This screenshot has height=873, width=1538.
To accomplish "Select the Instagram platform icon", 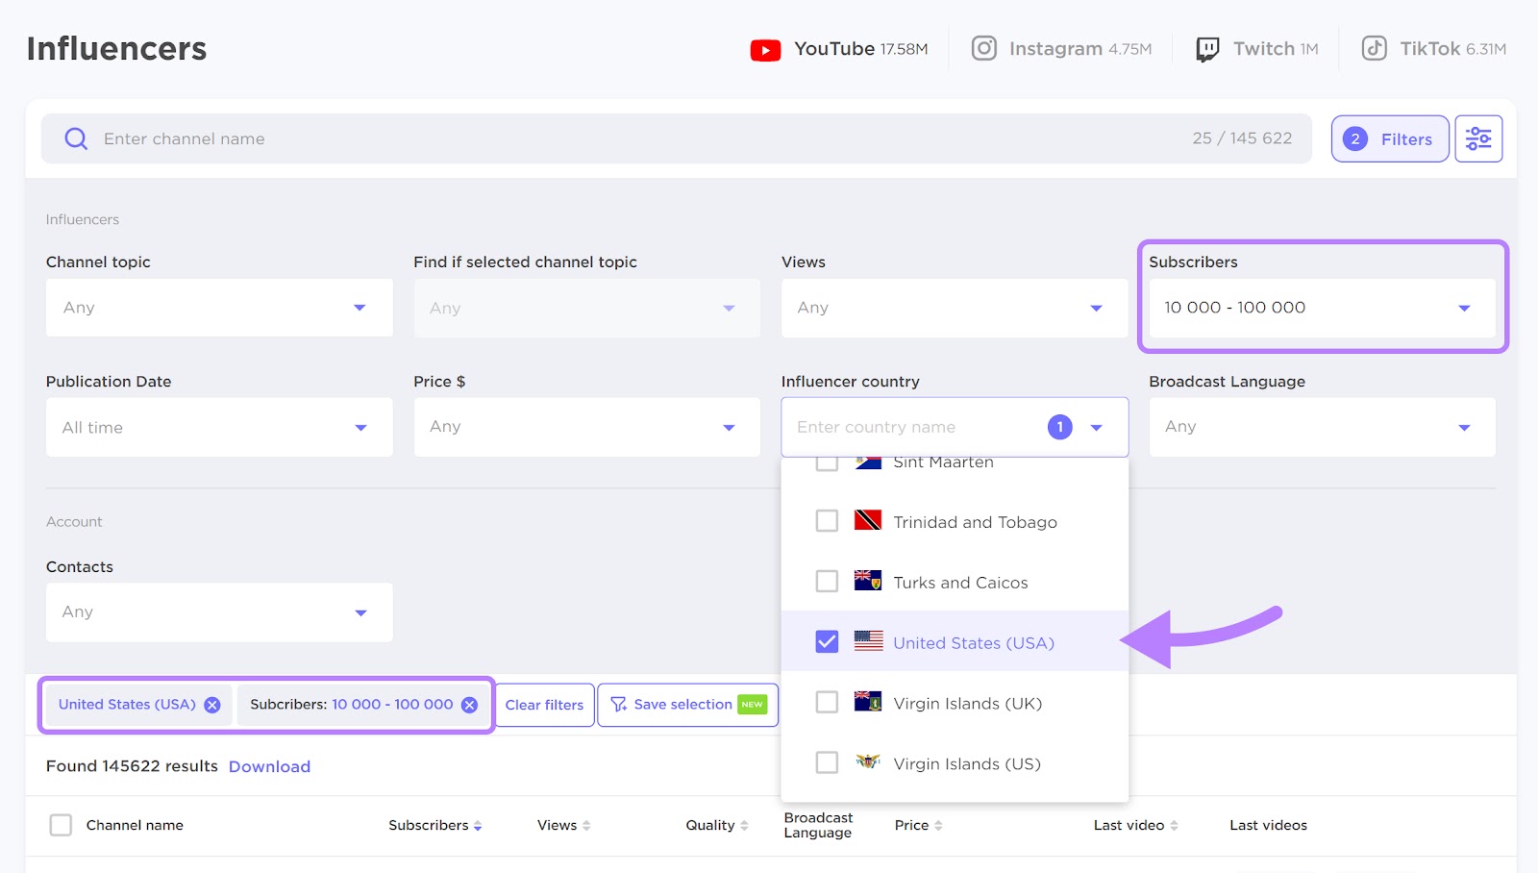I will [x=984, y=48].
